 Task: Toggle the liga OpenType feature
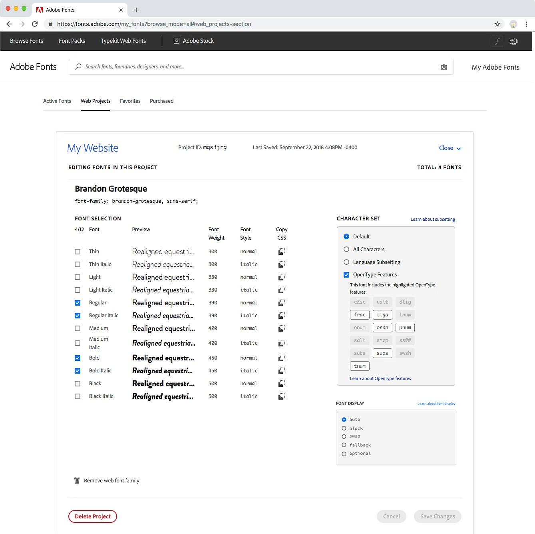click(x=382, y=315)
